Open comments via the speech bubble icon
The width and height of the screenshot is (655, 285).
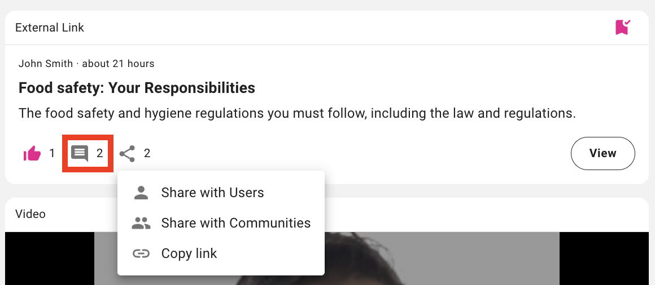click(80, 153)
